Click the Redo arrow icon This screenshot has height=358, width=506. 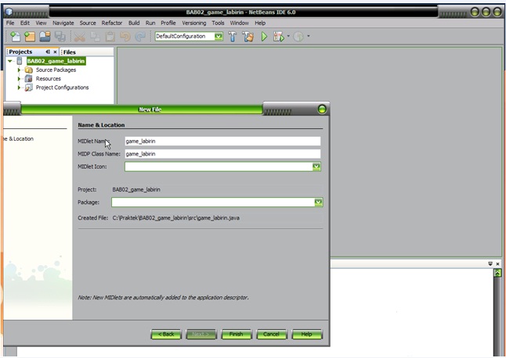coord(140,37)
